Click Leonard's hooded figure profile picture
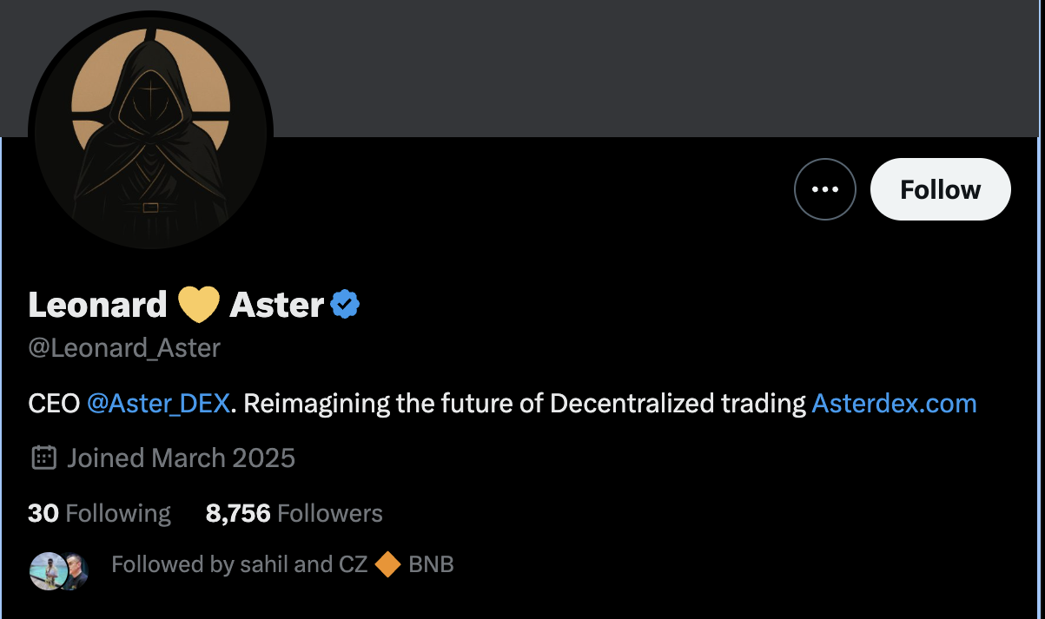The width and height of the screenshot is (1045, 619). tap(152, 130)
